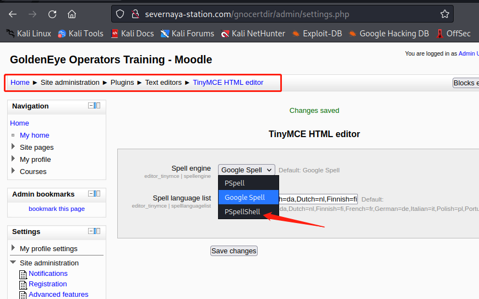
Task: Open the browser home page icon
Action: coord(72,14)
